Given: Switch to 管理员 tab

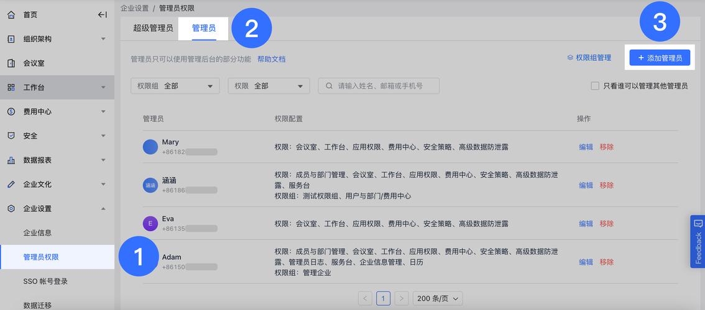Looking at the screenshot, I should point(204,29).
